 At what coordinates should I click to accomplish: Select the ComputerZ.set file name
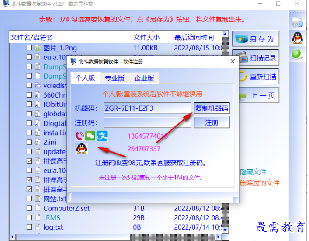(x=66, y=208)
